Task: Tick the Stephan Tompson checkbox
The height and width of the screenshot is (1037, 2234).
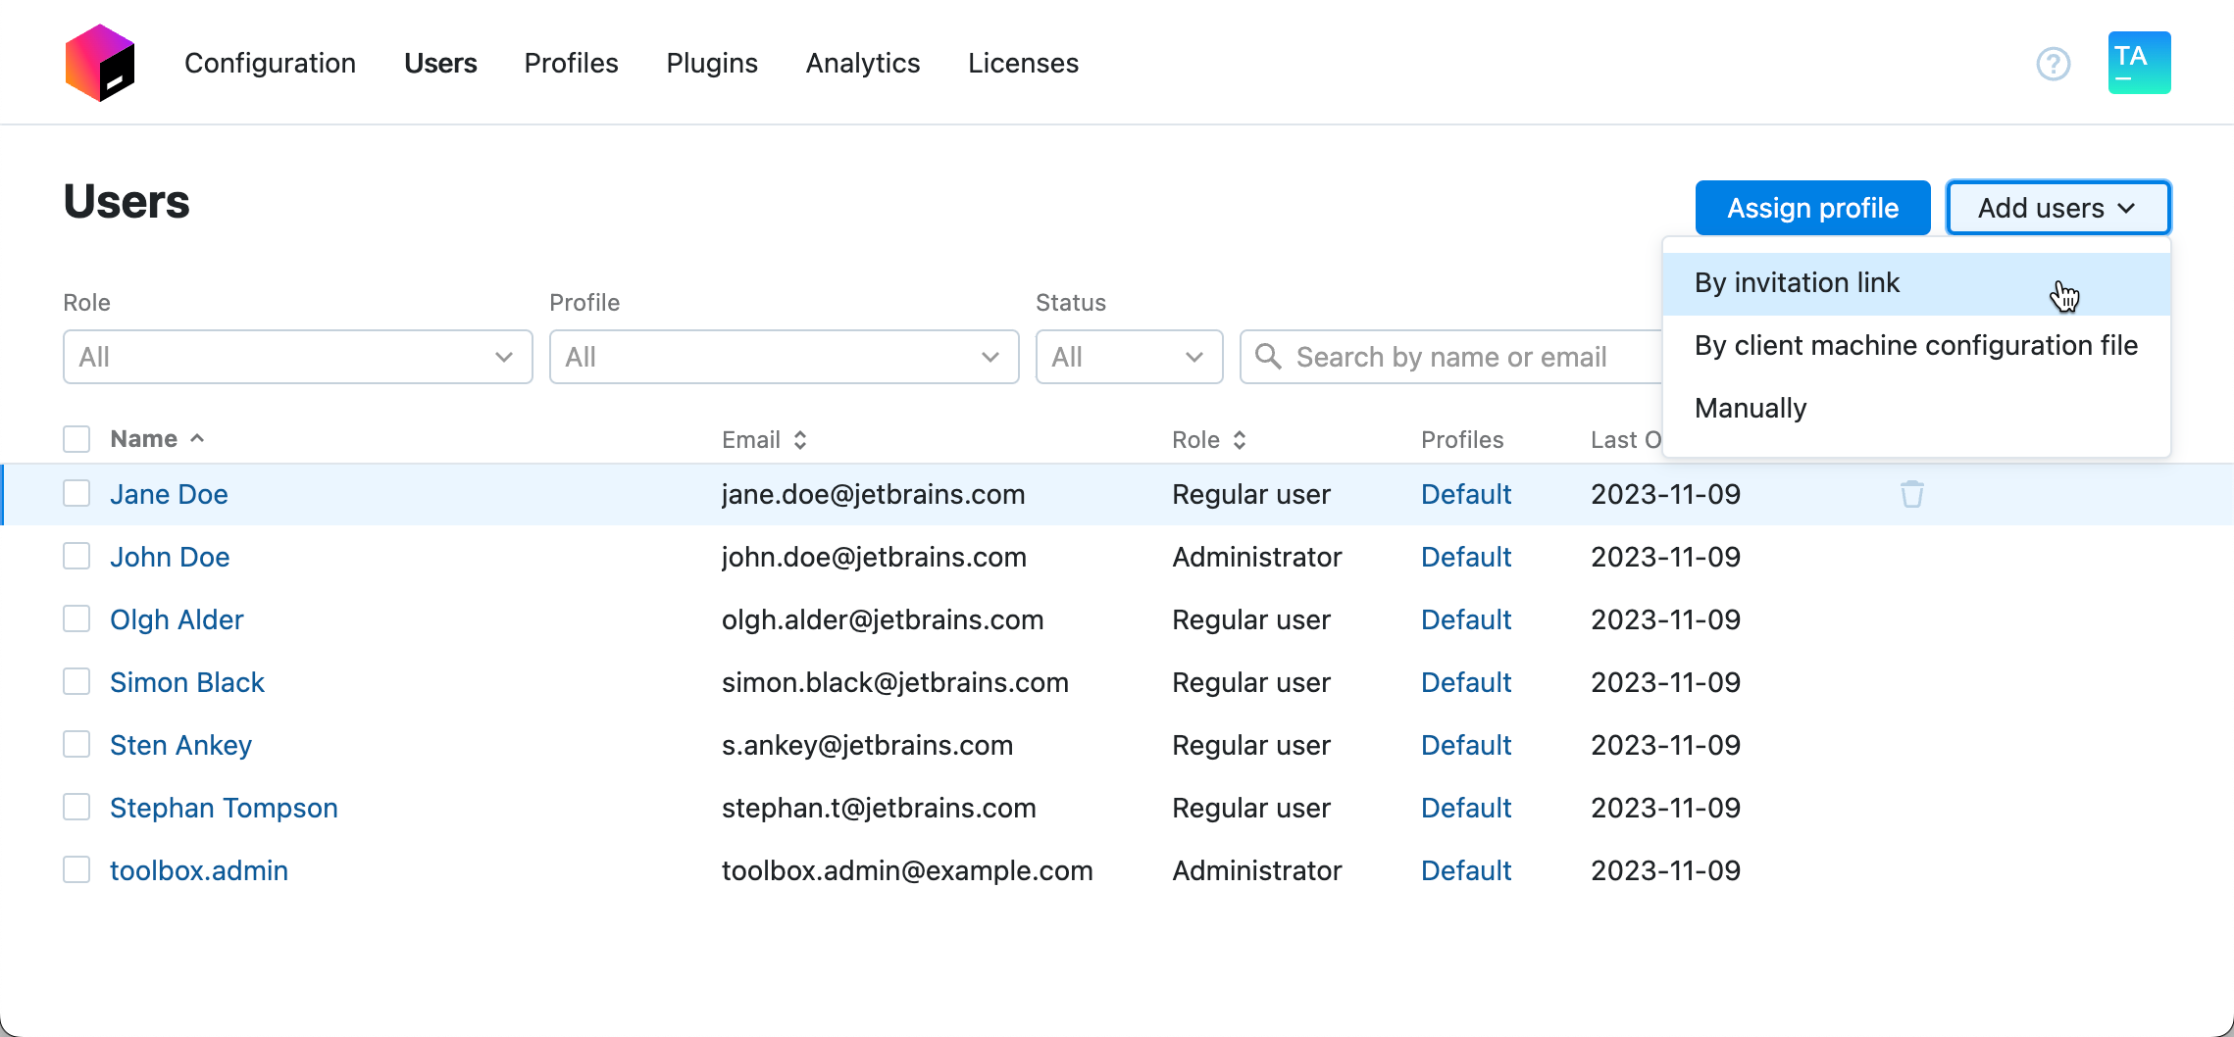Action: point(76,807)
